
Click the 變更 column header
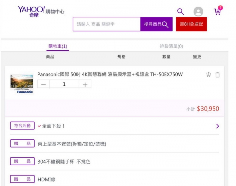(x=197, y=57)
